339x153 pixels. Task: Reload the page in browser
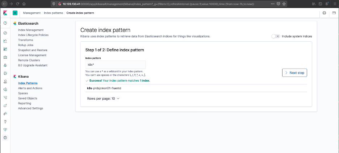[17, 4]
